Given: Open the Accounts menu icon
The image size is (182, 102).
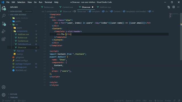Looking at the screenshot, I should pyautogui.click(x=4, y=87).
